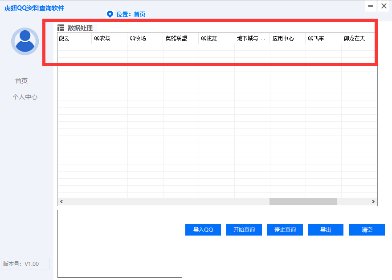Select the 御龙在天 column header
The image size is (392, 280).
tap(359, 38)
